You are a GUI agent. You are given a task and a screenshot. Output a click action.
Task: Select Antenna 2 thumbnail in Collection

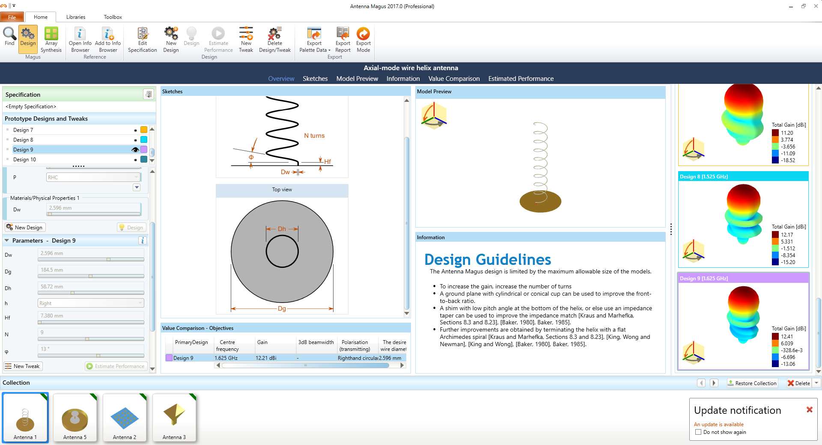(125, 418)
